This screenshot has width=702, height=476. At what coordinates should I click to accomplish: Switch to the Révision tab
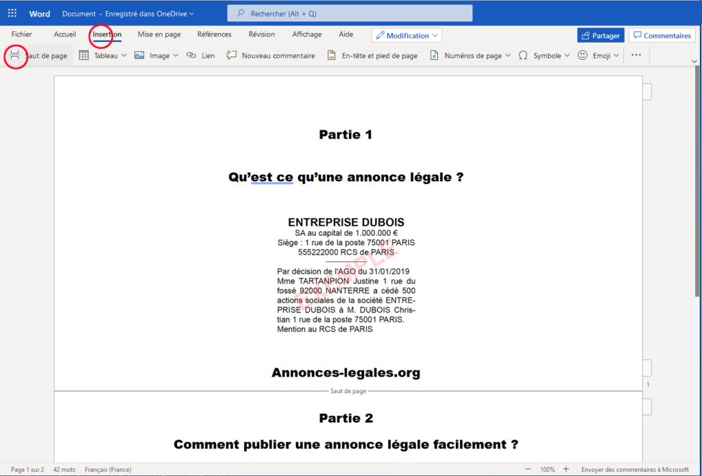pos(262,34)
